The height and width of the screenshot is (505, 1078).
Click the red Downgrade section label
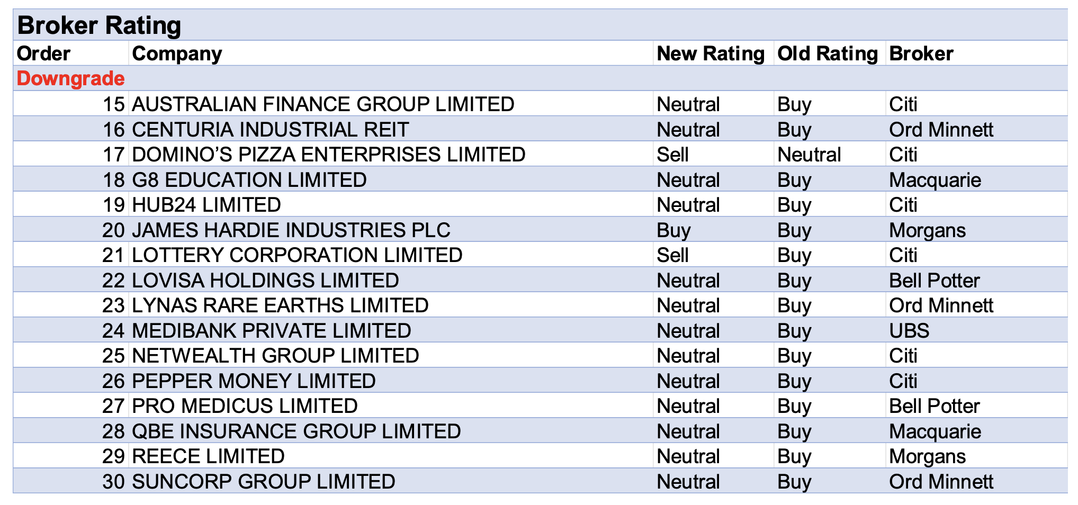70,78
